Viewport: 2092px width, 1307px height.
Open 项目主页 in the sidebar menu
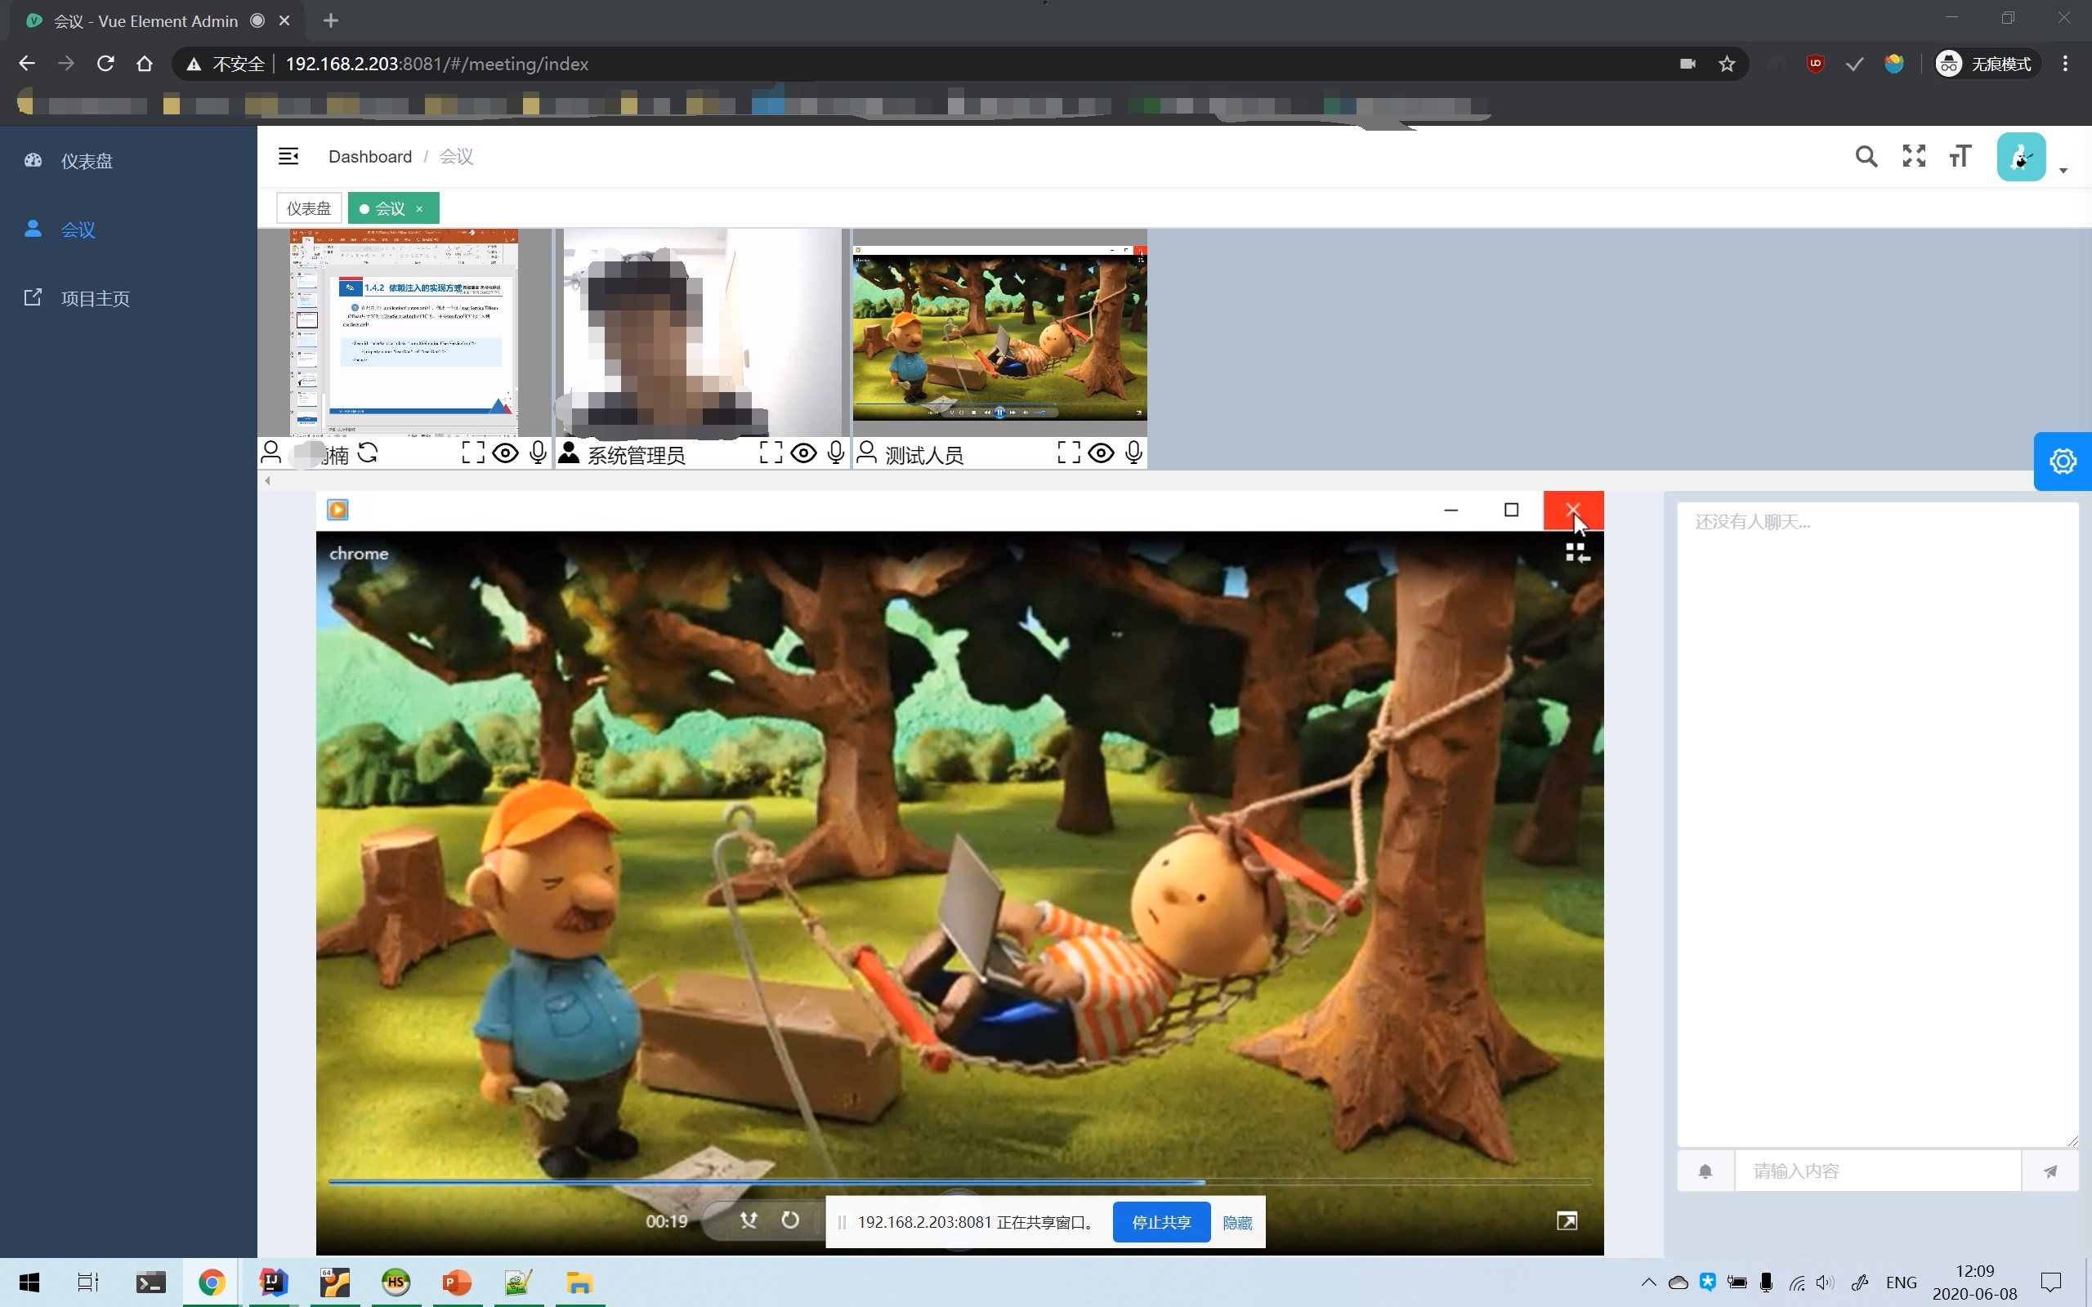[x=95, y=298]
